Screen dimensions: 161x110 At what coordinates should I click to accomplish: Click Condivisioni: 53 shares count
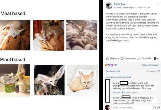pos(113,71)
